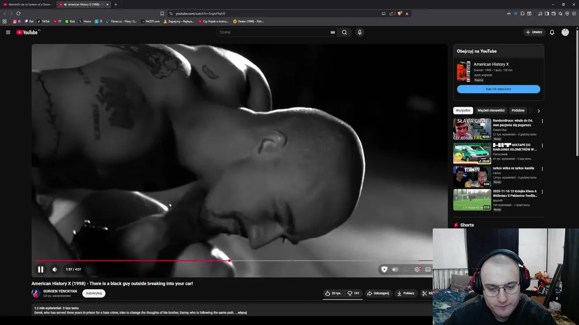Switch to theater mode in player
Screen dimensions: 579x325
[428, 269]
